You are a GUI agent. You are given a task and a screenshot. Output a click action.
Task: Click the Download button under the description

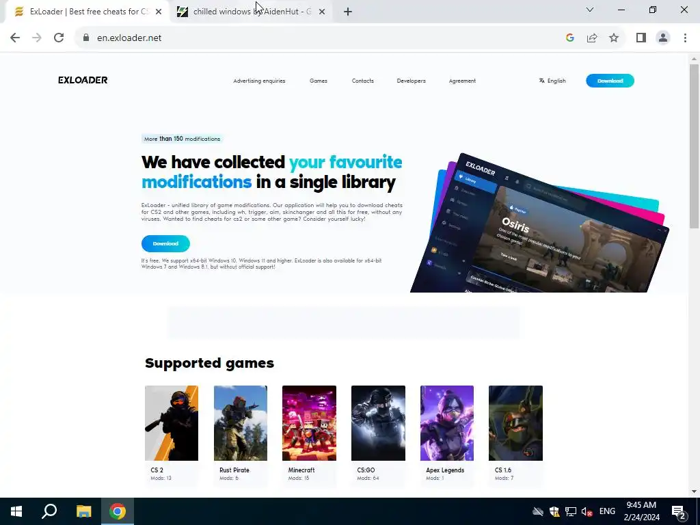tap(165, 244)
